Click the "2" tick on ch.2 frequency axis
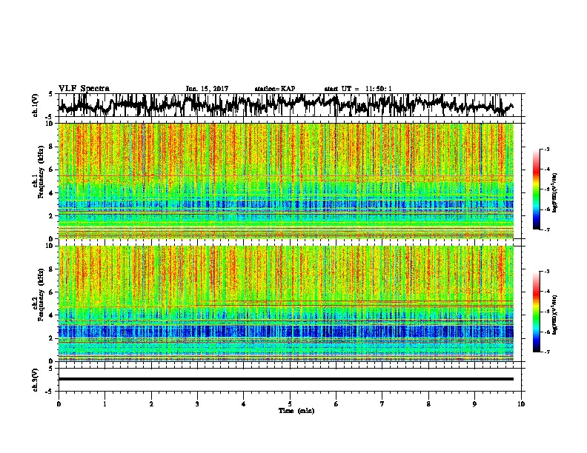Viewport: 587px width, 453px height. coord(52,338)
